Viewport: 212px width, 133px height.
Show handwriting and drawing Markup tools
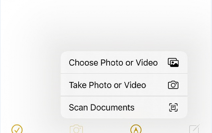pos(136,129)
